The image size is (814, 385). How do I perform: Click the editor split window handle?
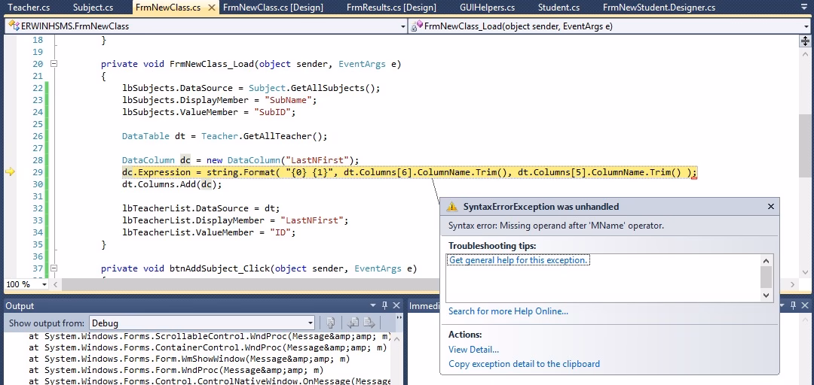pyautogui.click(x=805, y=41)
